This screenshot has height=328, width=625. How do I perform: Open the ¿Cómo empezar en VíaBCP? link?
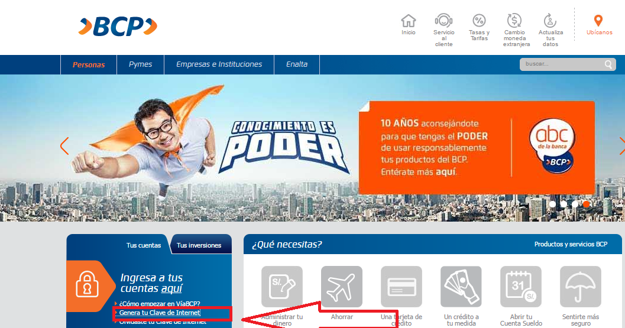click(160, 304)
